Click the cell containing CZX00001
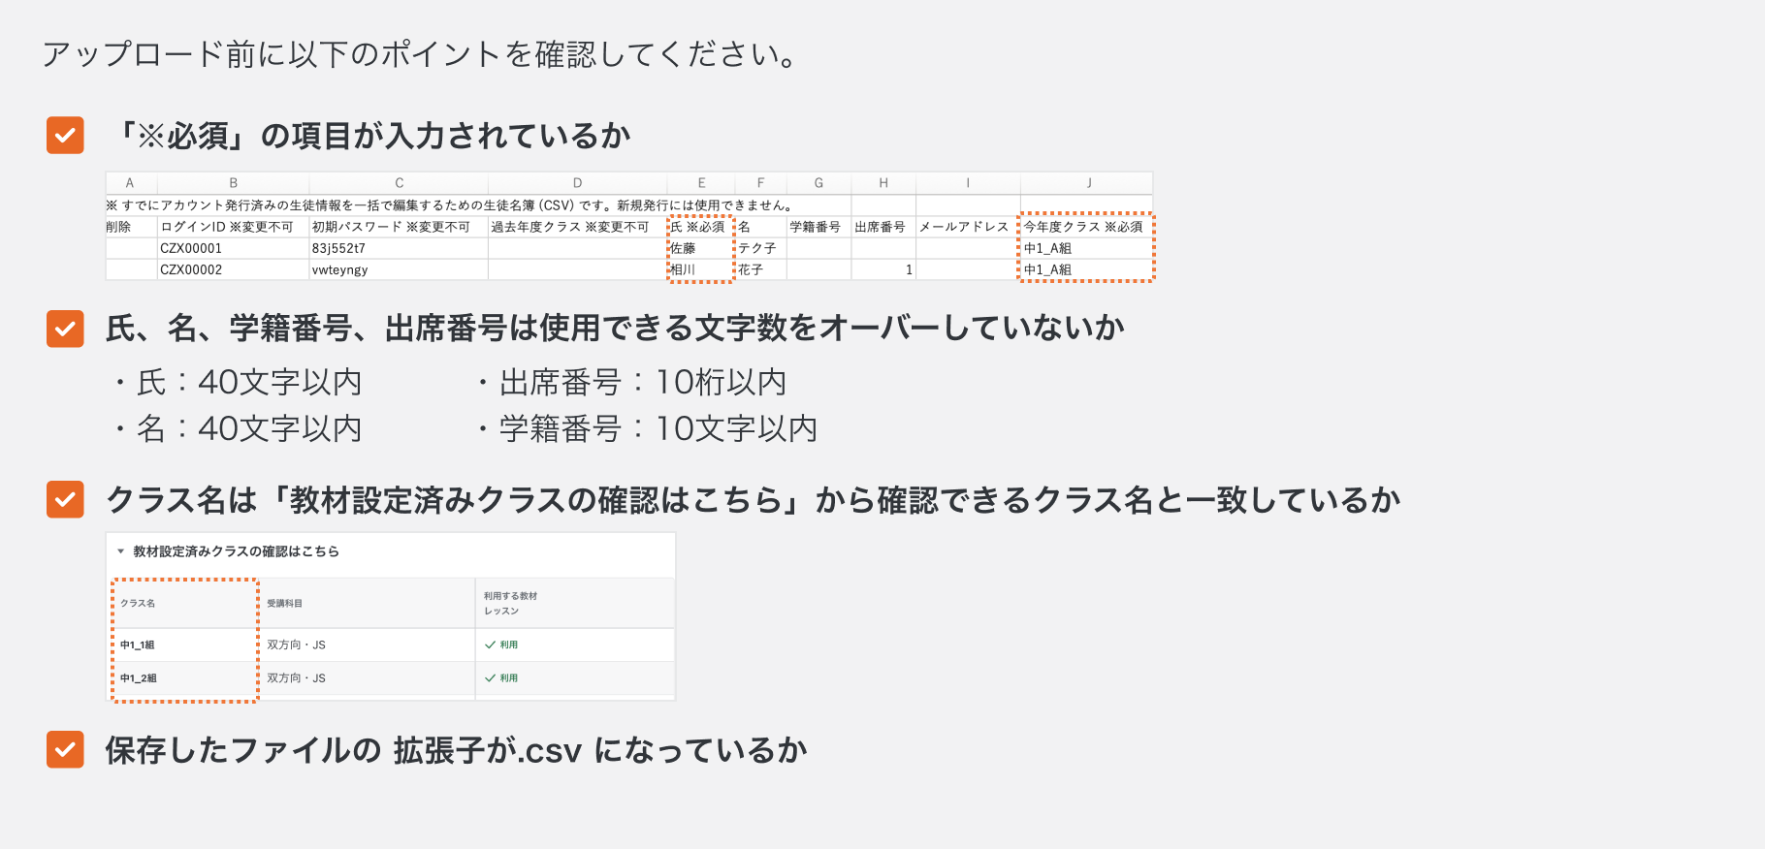Screen dimensions: 1765x849 coord(191,248)
